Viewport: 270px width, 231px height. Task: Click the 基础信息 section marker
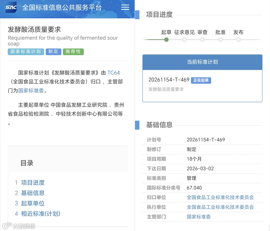tap(137, 125)
